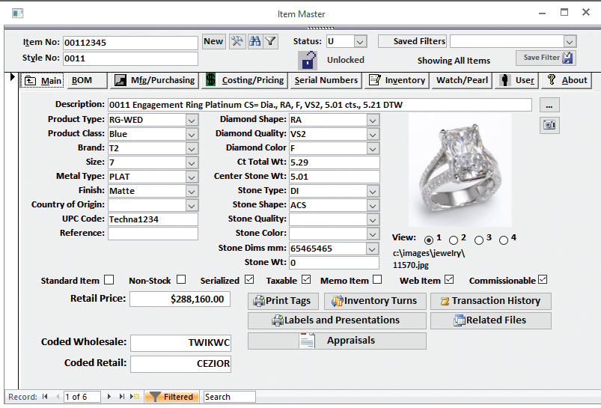
Task: Click the tools (hammer and wrench) icon
Action: coord(237,42)
